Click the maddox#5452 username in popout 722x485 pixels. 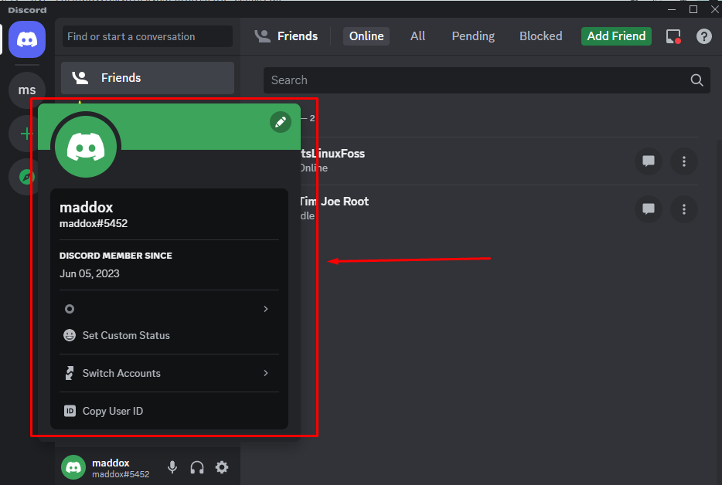tap(94, 224)
